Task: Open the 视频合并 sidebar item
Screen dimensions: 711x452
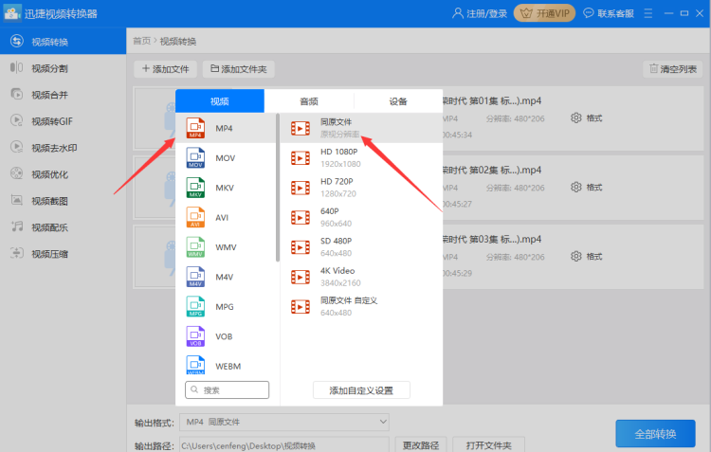Action: click(63, 95)
